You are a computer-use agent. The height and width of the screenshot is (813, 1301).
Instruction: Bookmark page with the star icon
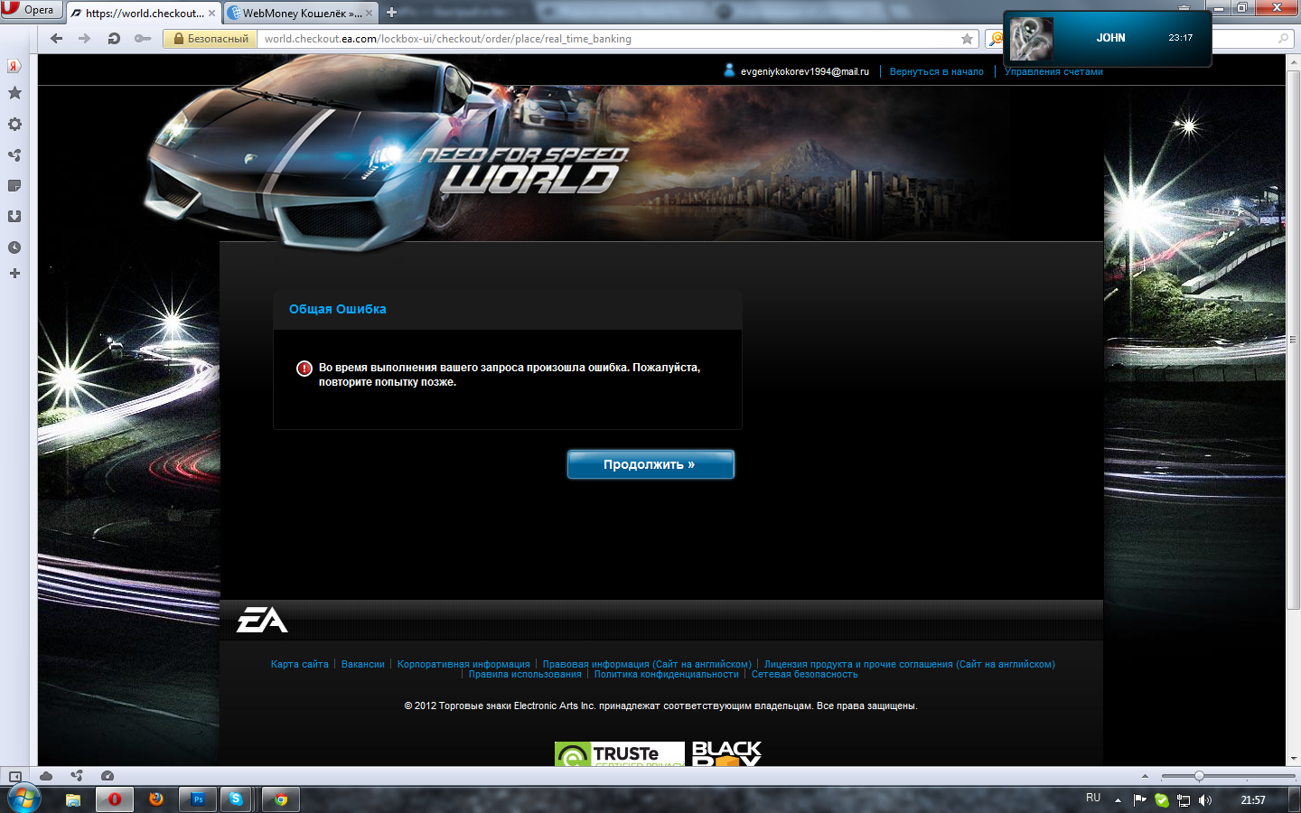tap(968, 39)
